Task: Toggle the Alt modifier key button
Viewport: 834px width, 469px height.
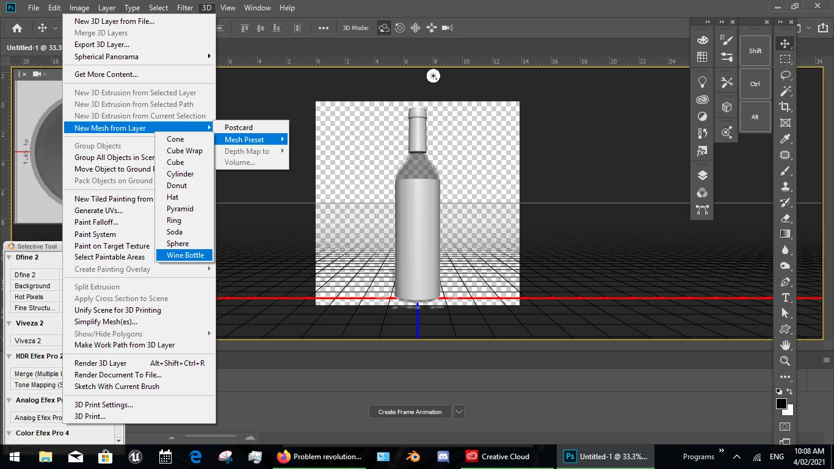Action: point(755,117)
